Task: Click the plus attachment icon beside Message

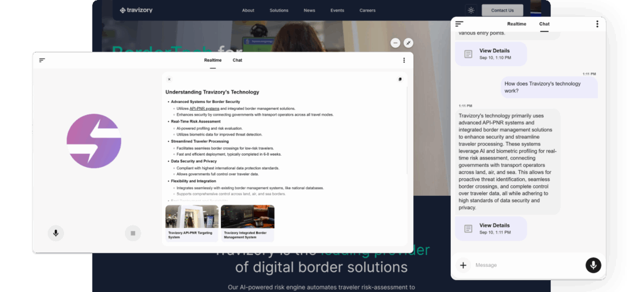Action: pyautogui.click(x=463, y=265)
